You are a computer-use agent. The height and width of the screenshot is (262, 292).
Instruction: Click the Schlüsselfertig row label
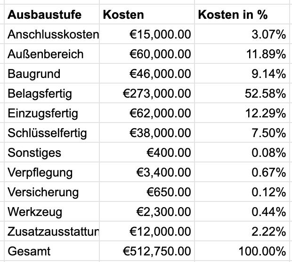(47, 133)
